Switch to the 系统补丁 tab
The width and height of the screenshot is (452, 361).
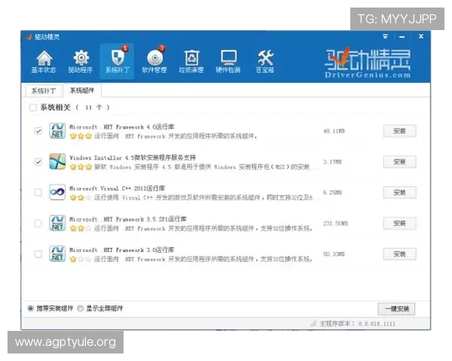44,91
